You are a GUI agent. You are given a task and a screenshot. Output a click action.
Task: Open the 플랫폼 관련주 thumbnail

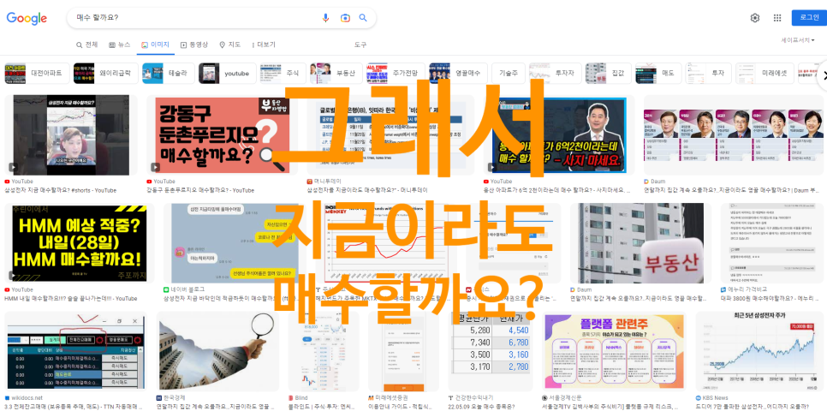(615, 351)
